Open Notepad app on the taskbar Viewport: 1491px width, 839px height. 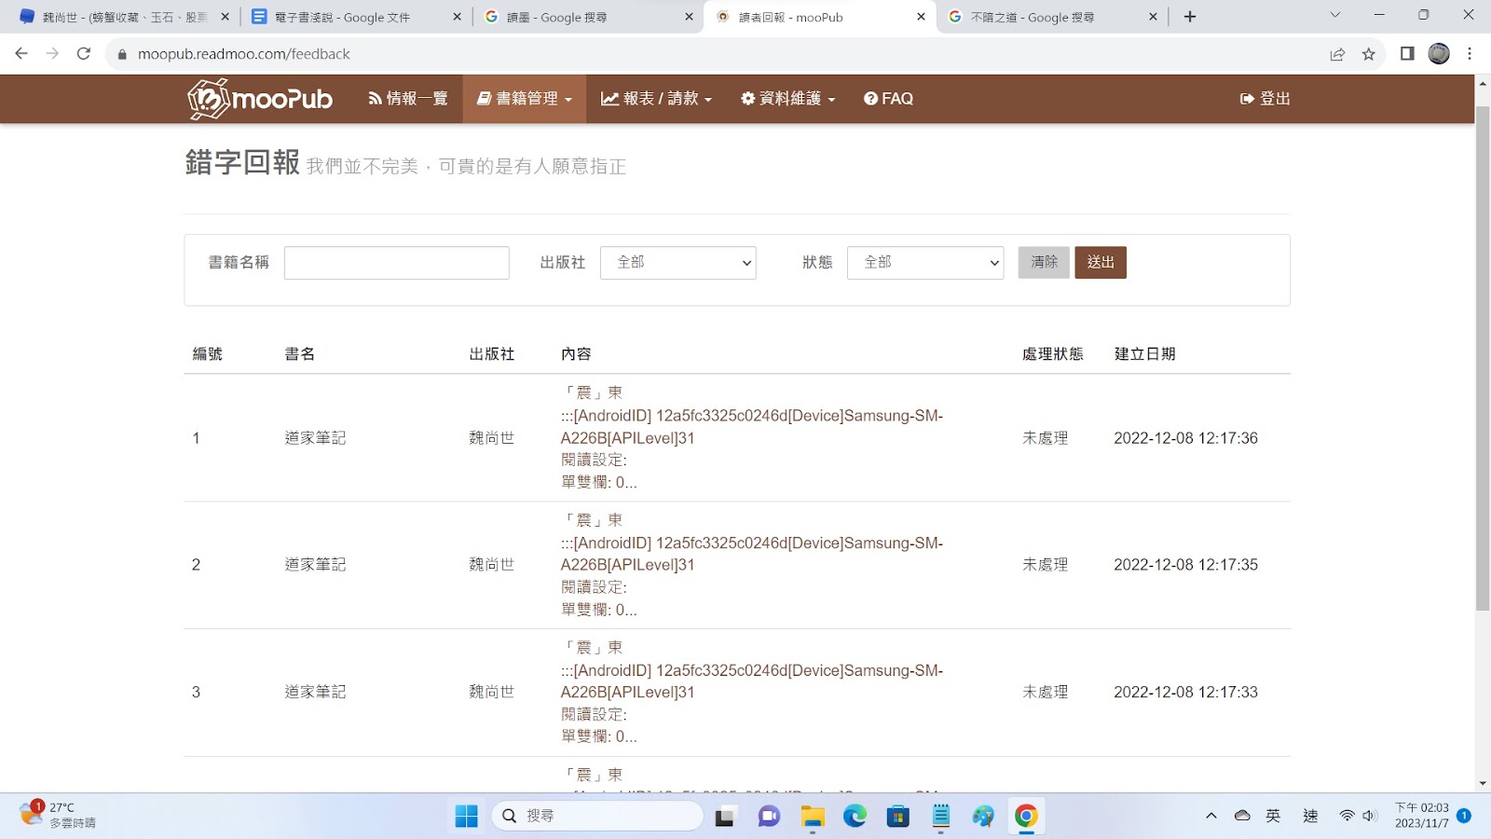(941, 817)
